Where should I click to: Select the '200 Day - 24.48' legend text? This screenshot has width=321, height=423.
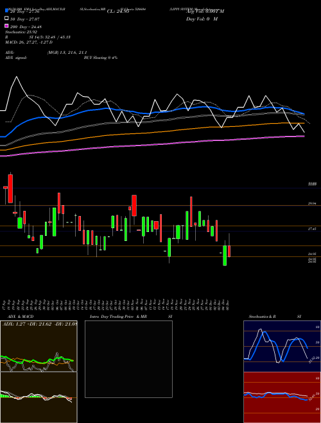26,27
